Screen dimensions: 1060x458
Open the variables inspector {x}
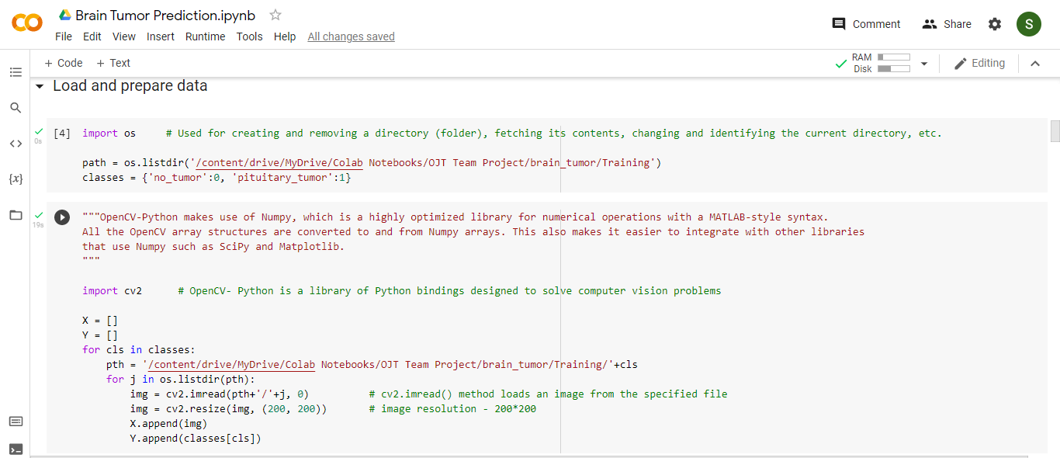pyautogui.click(x=16, y=179)
